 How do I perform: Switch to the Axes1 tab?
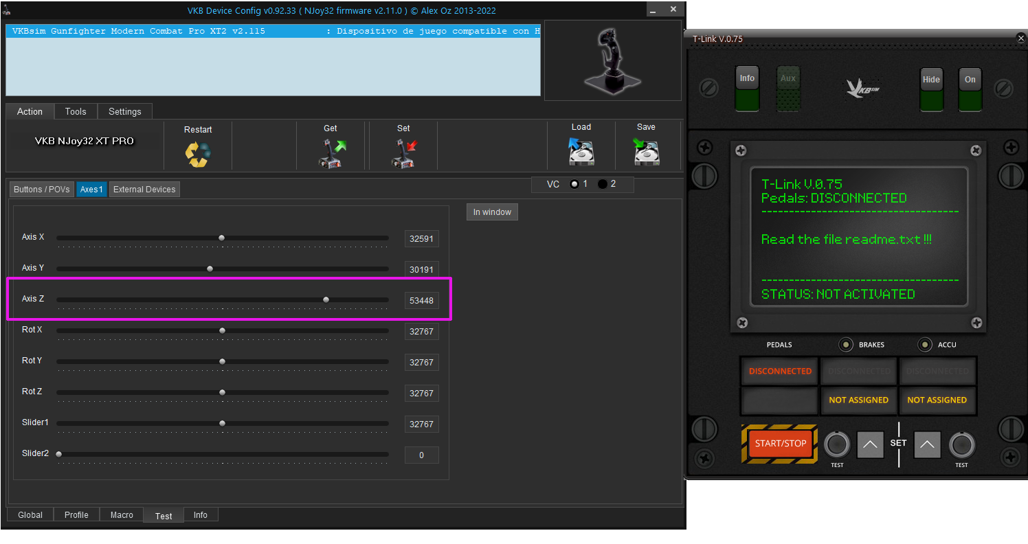coord(91,190)
